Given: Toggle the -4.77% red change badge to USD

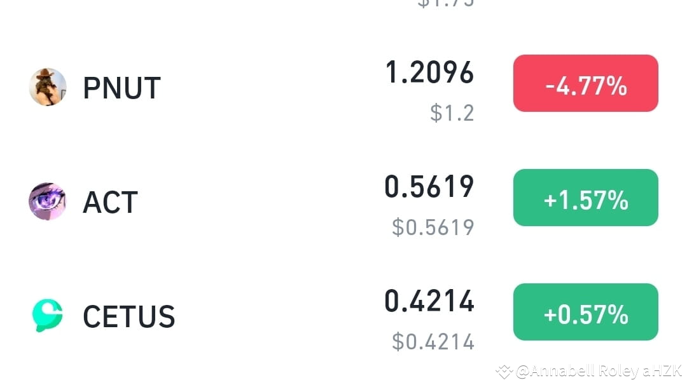Looking at the screenshot, I should click(585, 83).
